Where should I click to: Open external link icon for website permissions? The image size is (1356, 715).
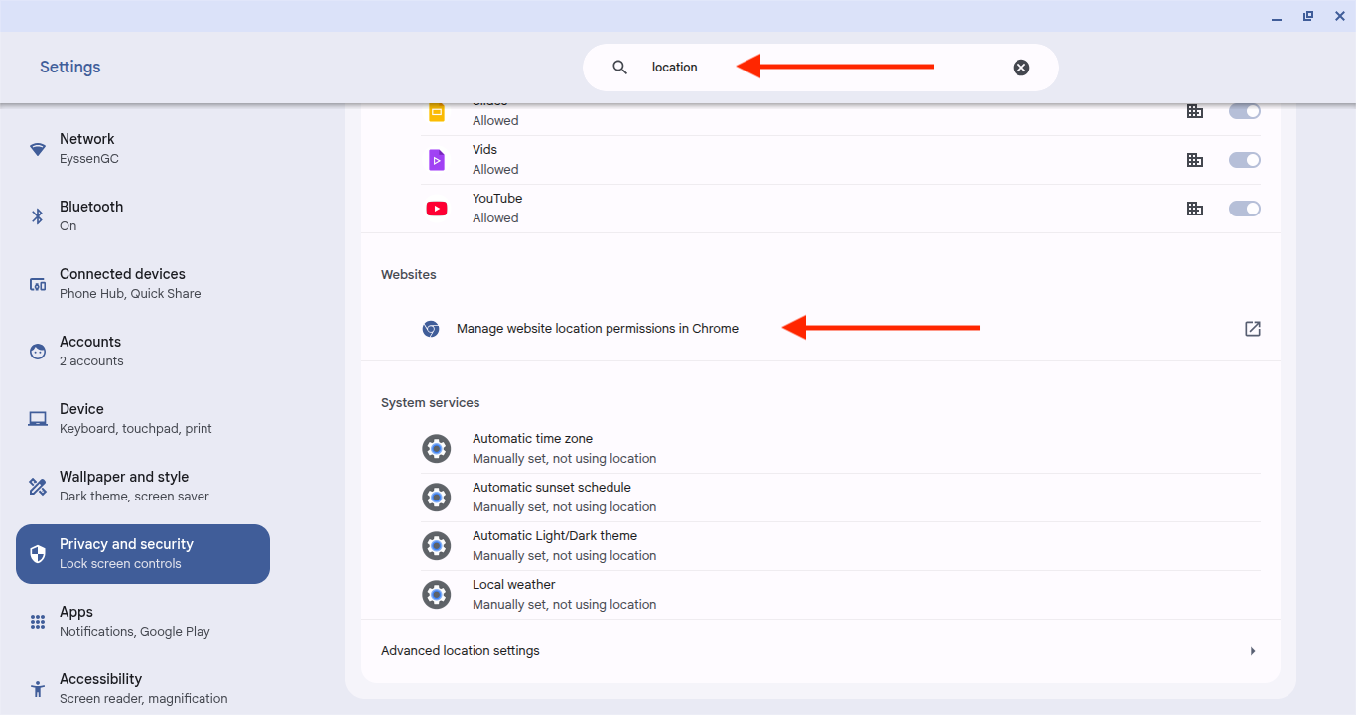pos(1252,329)
